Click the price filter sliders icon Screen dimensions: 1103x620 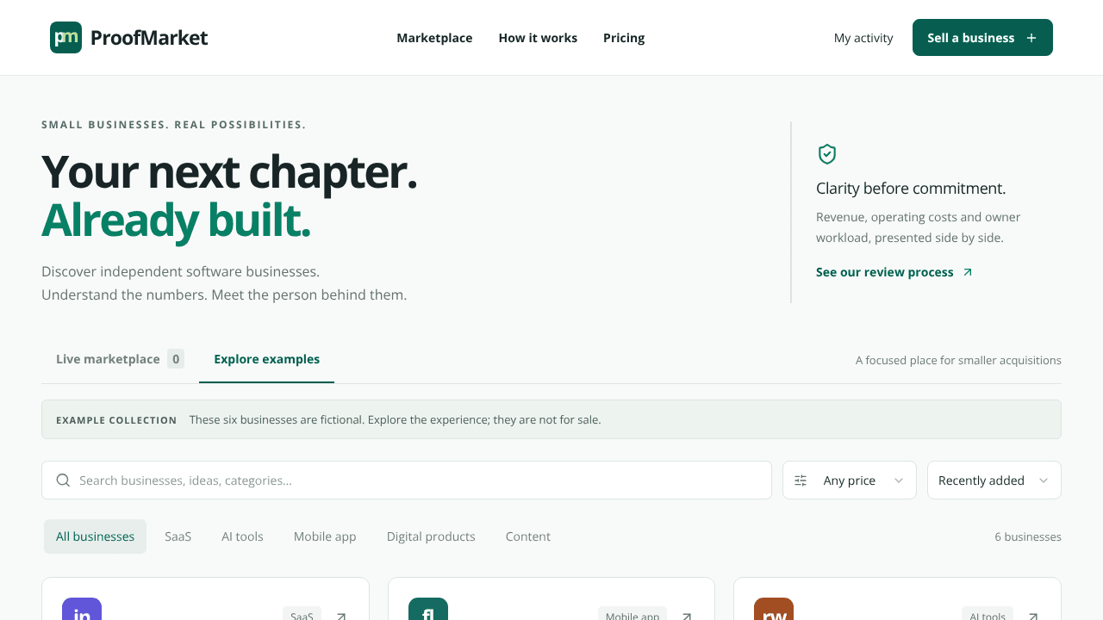tap(801, 480)
